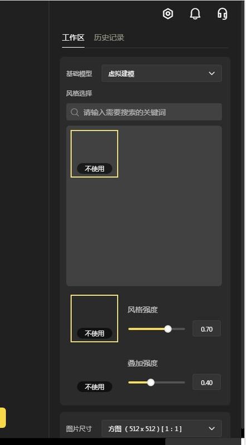Click the headset customer support icon
The width and height of the screenshot is (246, 445).
[222, 13]
